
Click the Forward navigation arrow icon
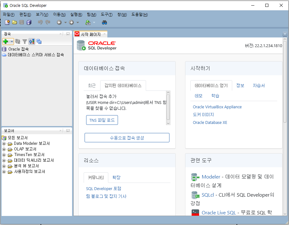(x=71, y=22)
